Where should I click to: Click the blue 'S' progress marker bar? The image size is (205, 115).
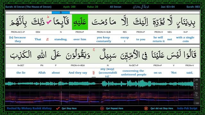(61, 12)
